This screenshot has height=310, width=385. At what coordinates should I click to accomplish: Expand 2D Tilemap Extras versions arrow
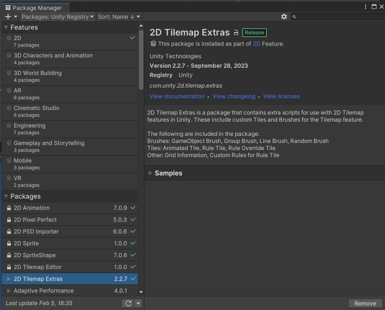coord(9,279)
